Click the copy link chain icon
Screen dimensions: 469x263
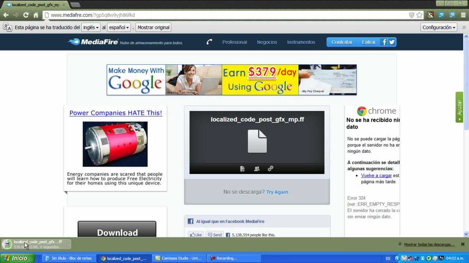270,169
